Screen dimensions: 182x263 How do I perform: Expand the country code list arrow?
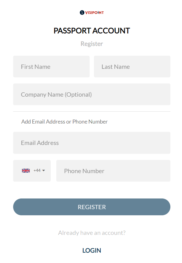[44, 171]
